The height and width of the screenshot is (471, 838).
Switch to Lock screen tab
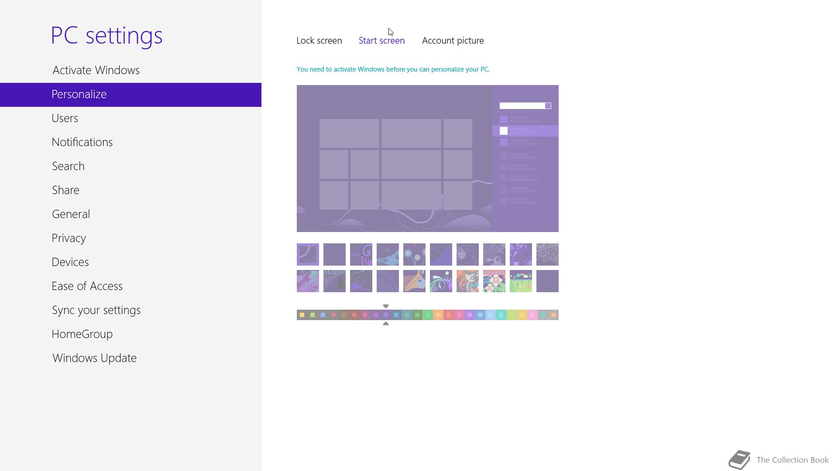[x=319, y=41]
